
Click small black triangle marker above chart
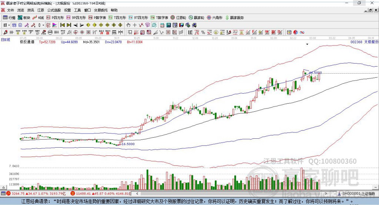click(x=307, y=44)
